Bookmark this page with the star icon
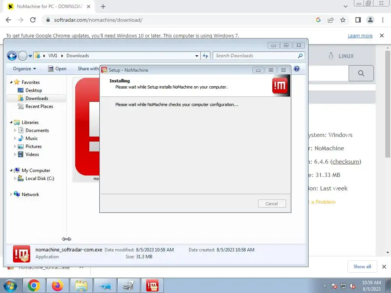 (x=343, y=20)
